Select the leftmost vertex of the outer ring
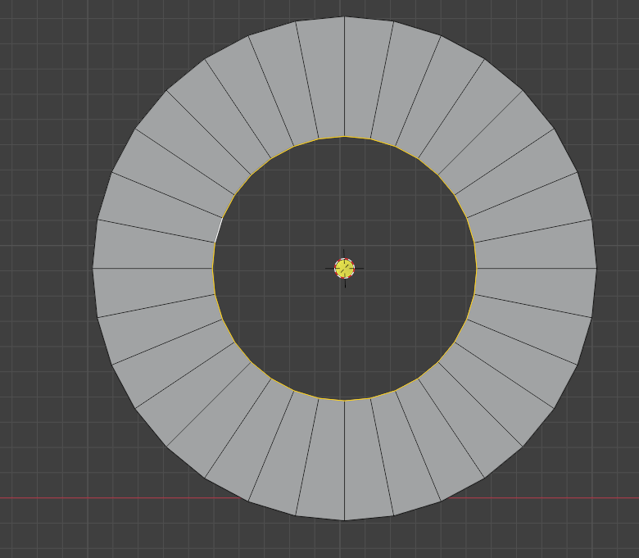 pyautogui.click(x=93, y=268)
